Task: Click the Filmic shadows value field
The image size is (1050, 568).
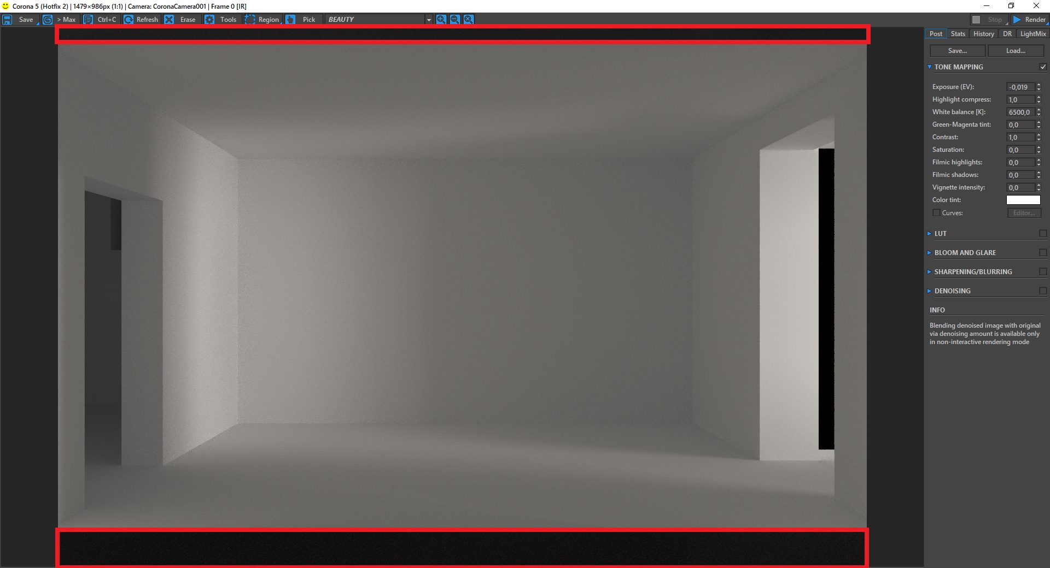Action: [1020, 175]
